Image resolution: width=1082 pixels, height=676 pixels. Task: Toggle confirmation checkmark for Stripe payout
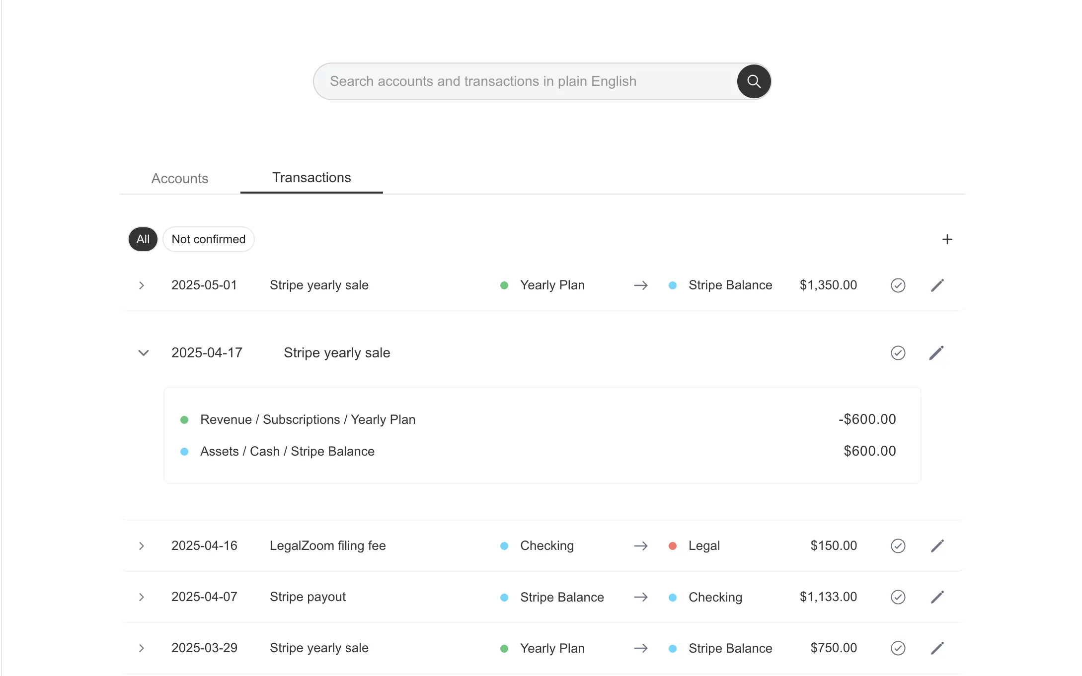898,597
